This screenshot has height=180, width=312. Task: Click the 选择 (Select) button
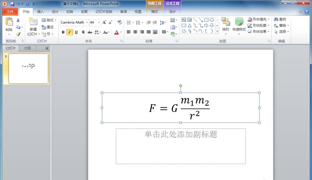coord(281,32)
